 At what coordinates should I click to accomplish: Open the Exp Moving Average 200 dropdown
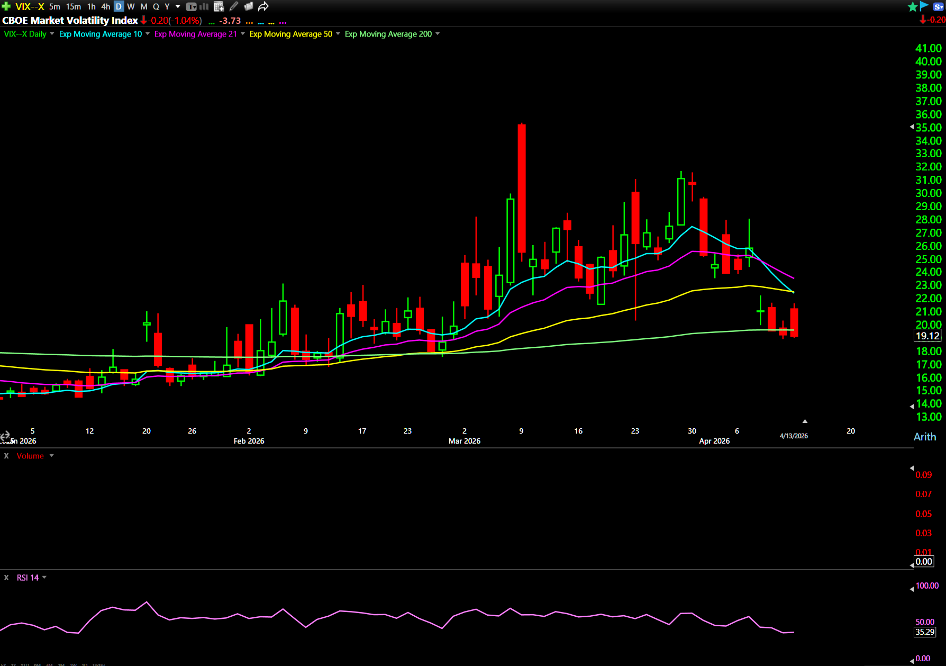coord(438,34)
